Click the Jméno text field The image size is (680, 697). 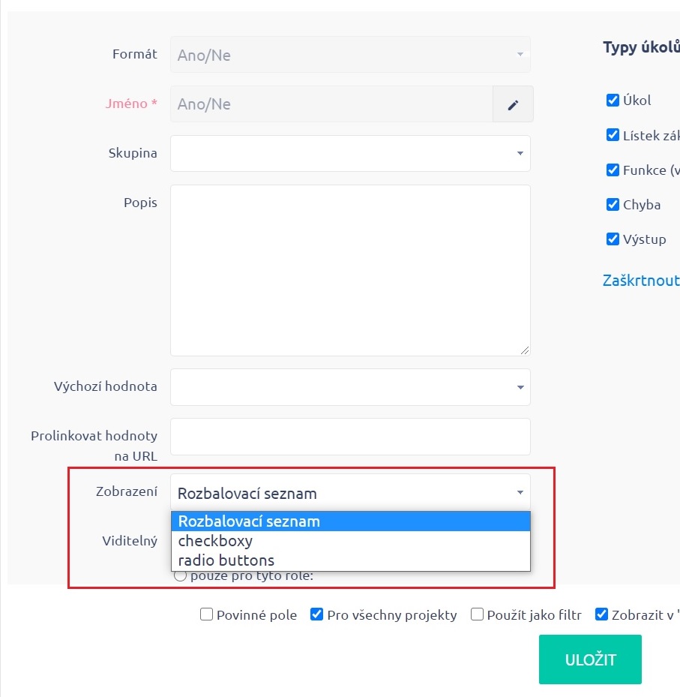tap(331, 104)
